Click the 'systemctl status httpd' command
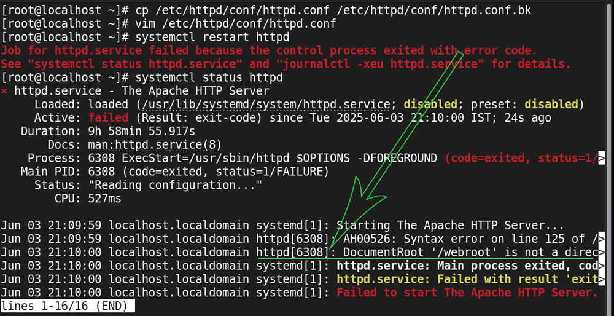The image size is (614, 316). [209, 78]
